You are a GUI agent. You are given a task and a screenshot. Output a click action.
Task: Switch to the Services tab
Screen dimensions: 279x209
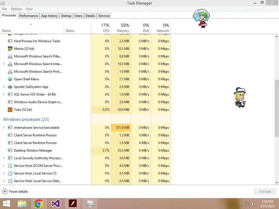coord(104,16)
